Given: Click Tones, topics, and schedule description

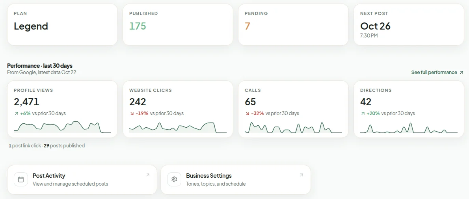Looking at the screenshot, I should point(216,184).
